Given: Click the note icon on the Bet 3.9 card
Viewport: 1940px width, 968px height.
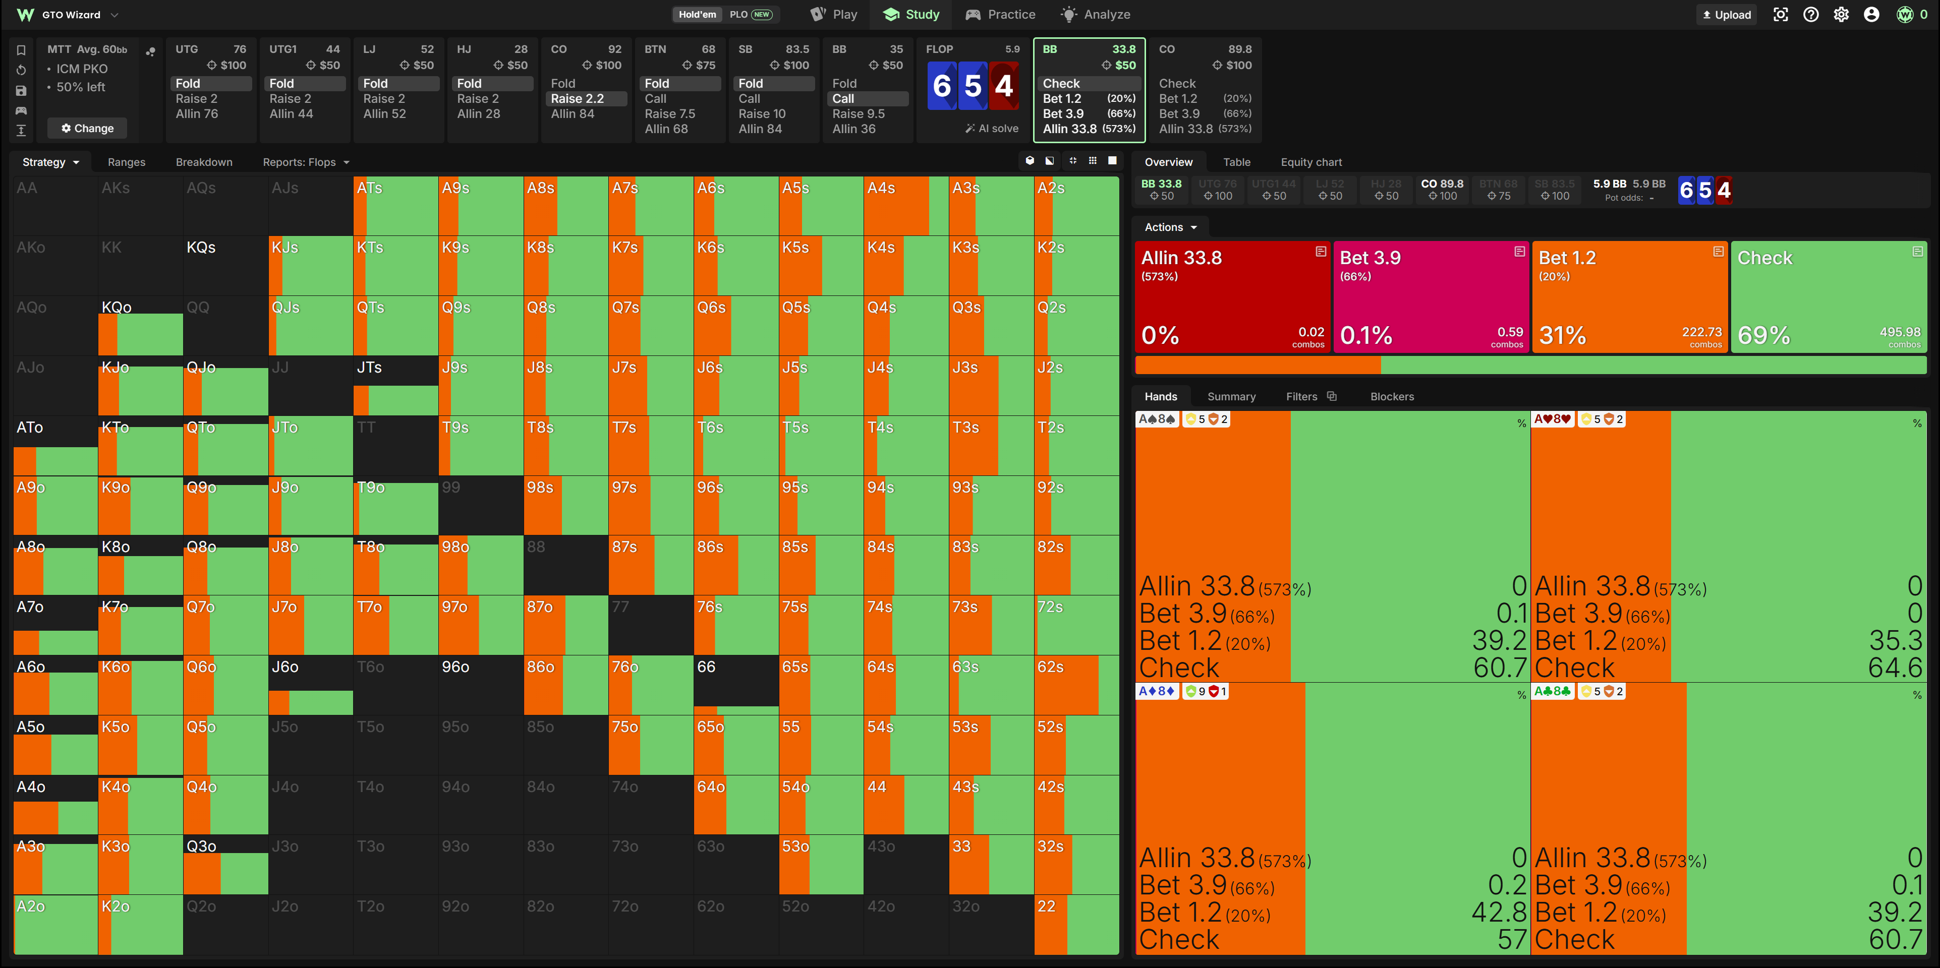Looking at the screenshot, I should click(x=1519, y=252).
